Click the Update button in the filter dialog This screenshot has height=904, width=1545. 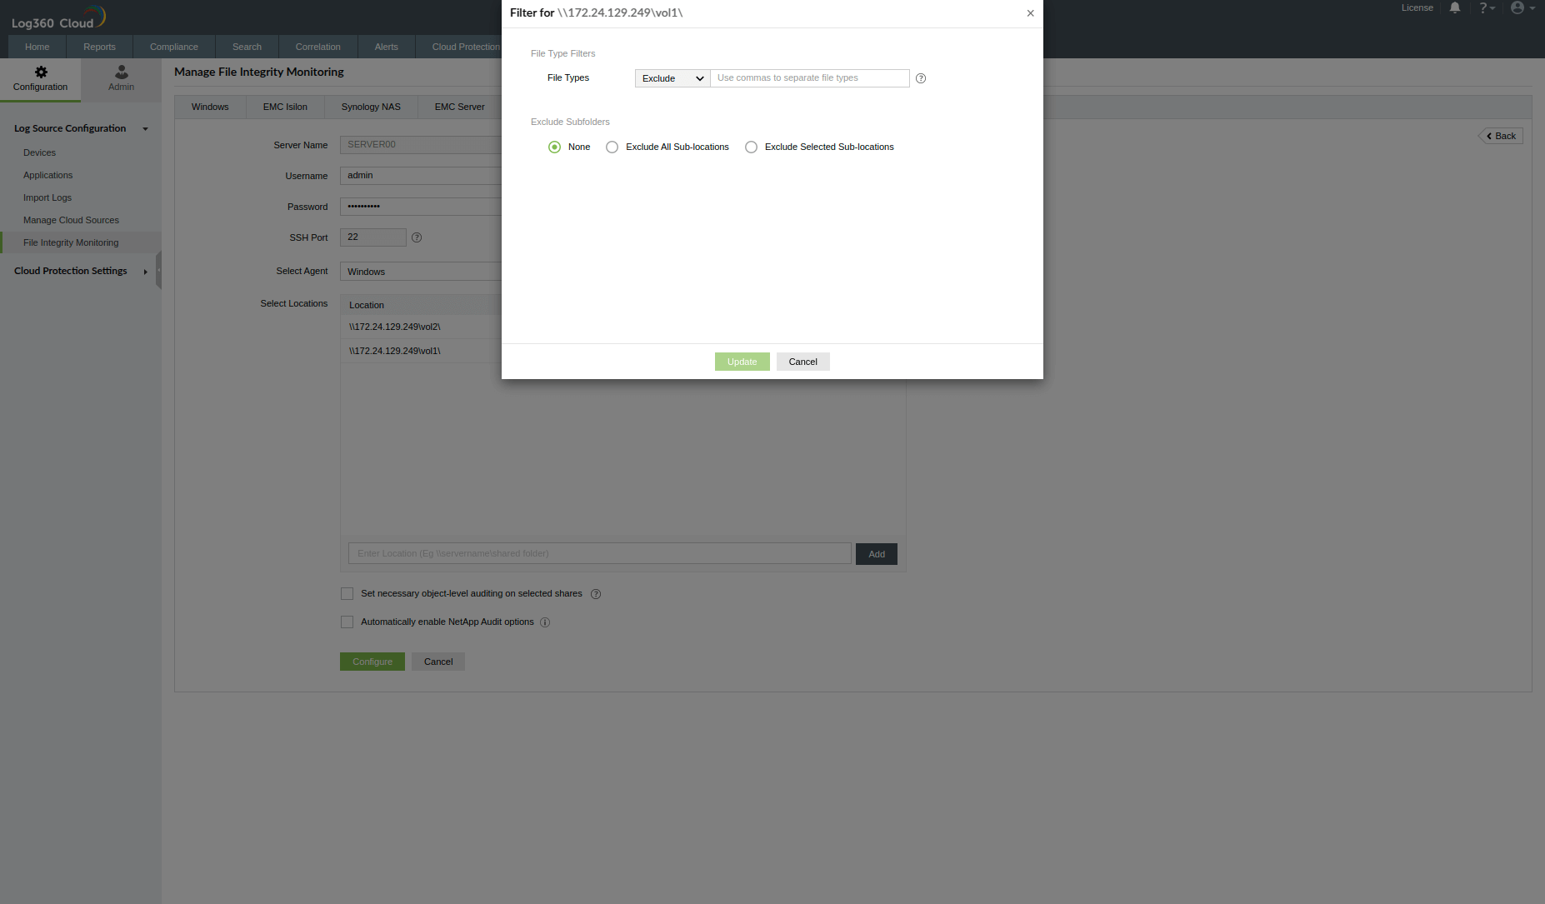pos(741,362)
